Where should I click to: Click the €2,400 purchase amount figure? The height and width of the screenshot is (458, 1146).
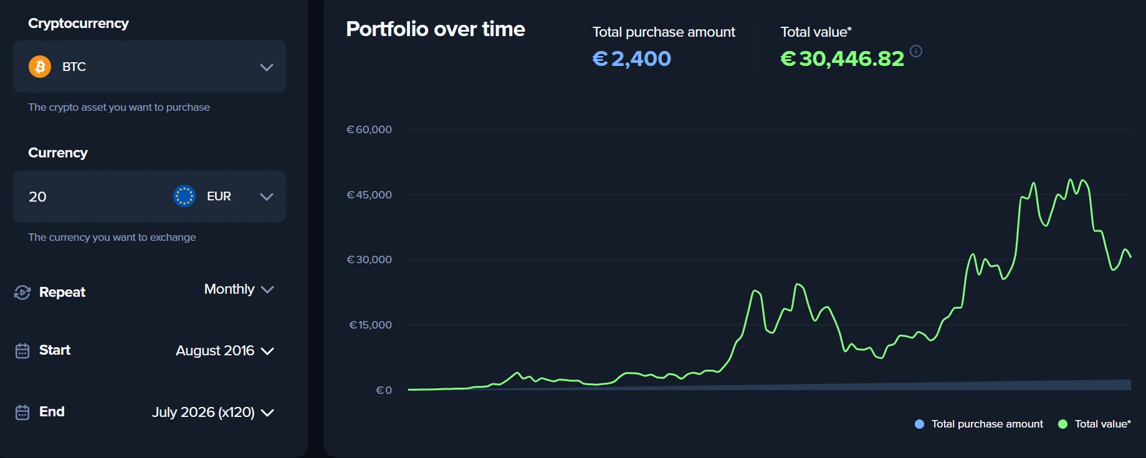631,58
